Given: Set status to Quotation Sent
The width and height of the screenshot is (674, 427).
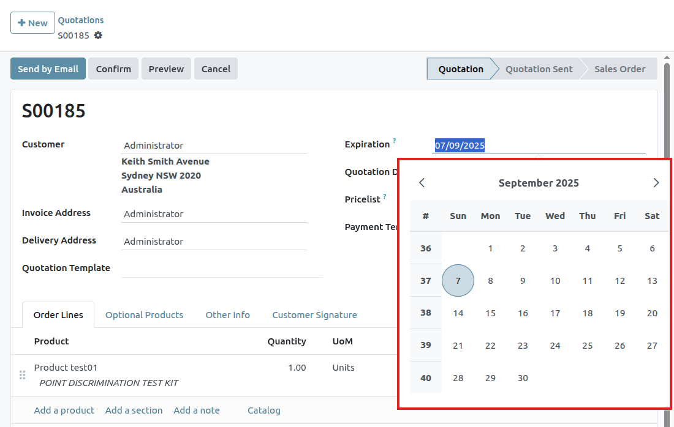Looking at the screenshot, I should [539, 69].
